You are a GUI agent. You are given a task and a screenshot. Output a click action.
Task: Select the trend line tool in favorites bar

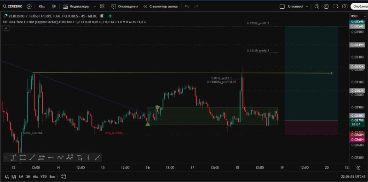32,157
